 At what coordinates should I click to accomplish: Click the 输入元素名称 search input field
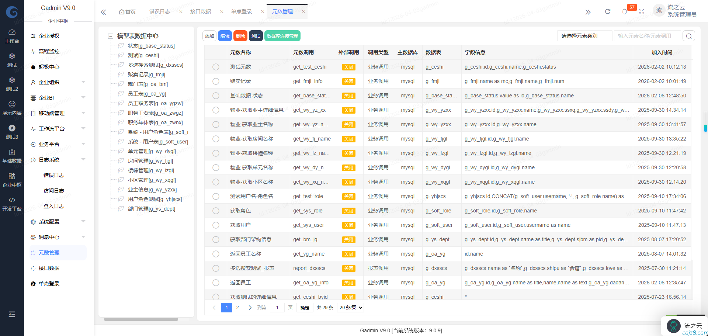[x=647, y=36]
